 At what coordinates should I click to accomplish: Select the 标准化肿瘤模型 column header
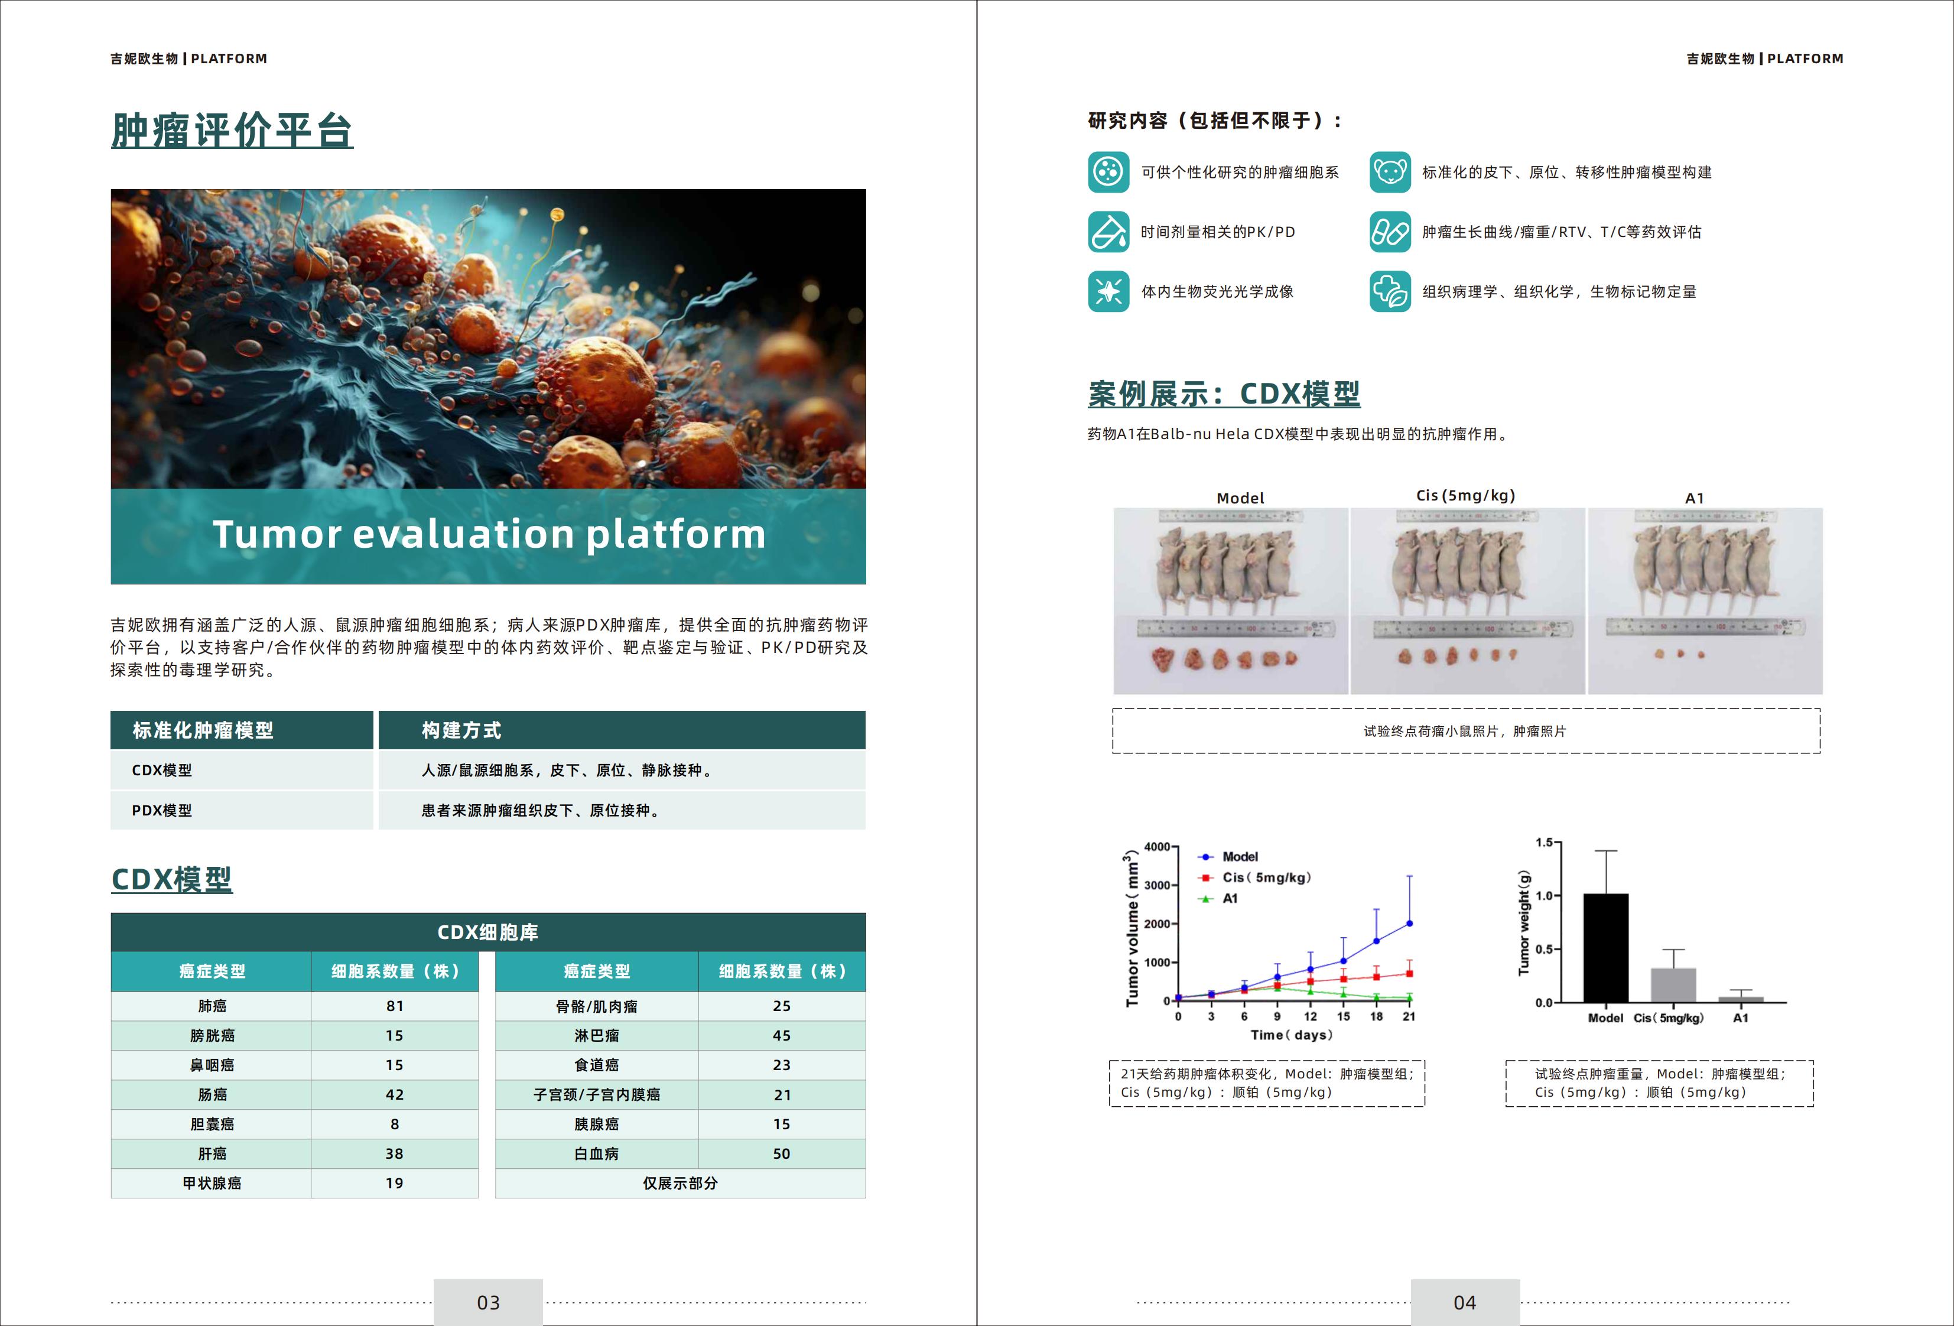tap(241, 730)
